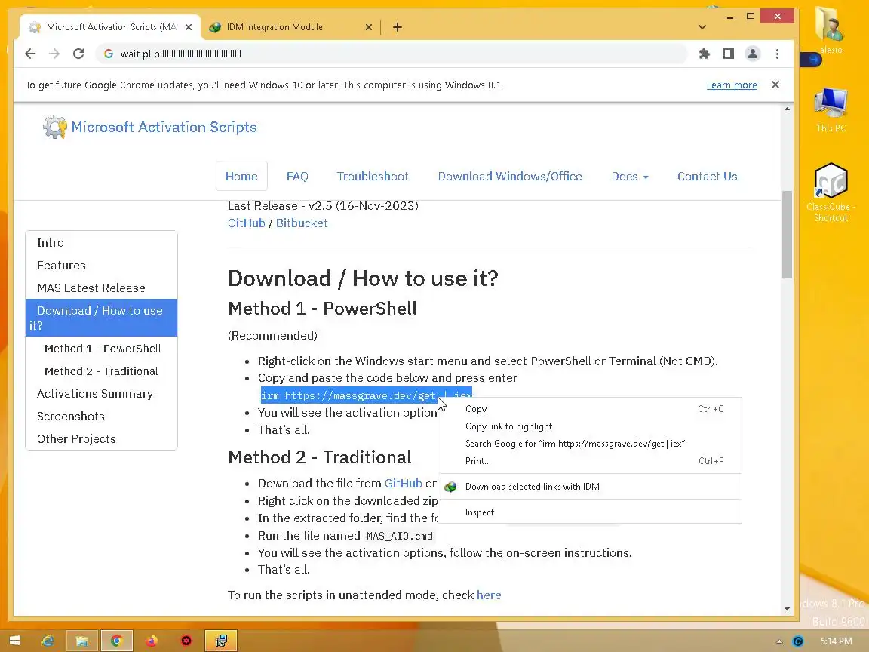Viewport: 869px width, 652px height.
Task: Open a new tab with plus button
Action: click(x=398, y=27)
